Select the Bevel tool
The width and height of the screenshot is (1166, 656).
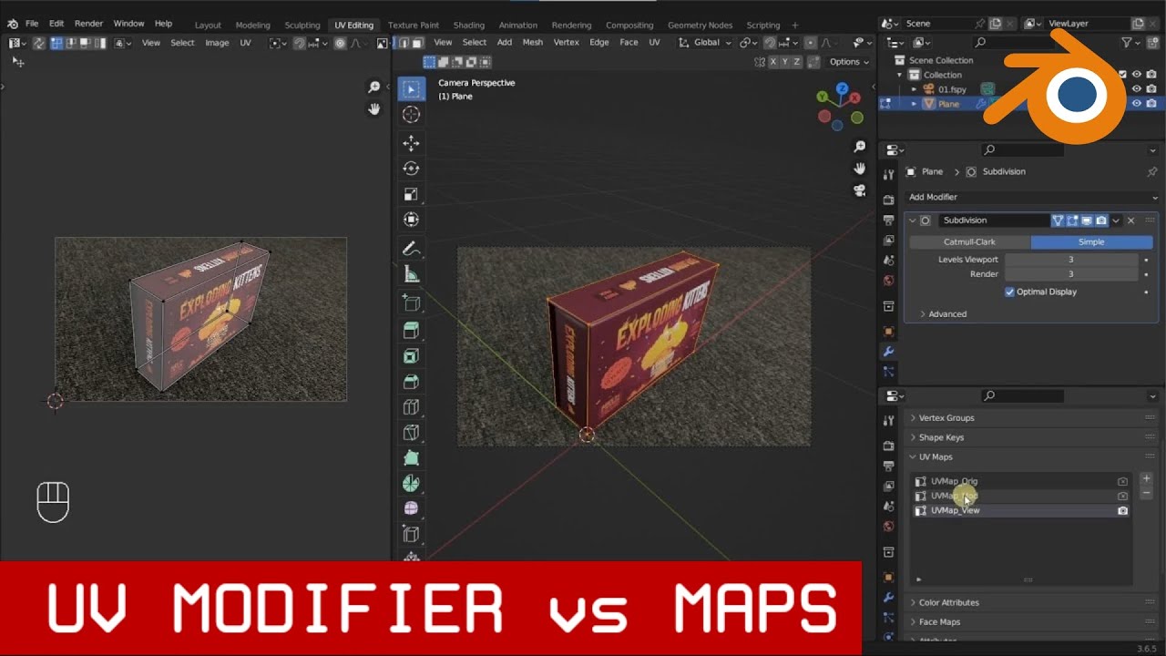pyautogui.click(x=411, y=382)
